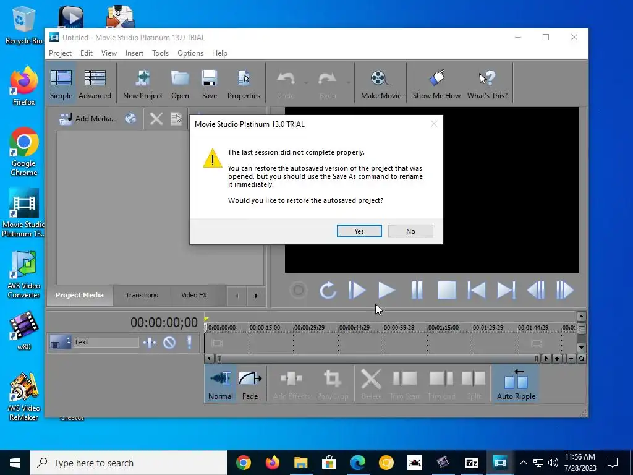The image size is (633, 475).
Task: Step to the next frame
Action: tap(565, 290)
